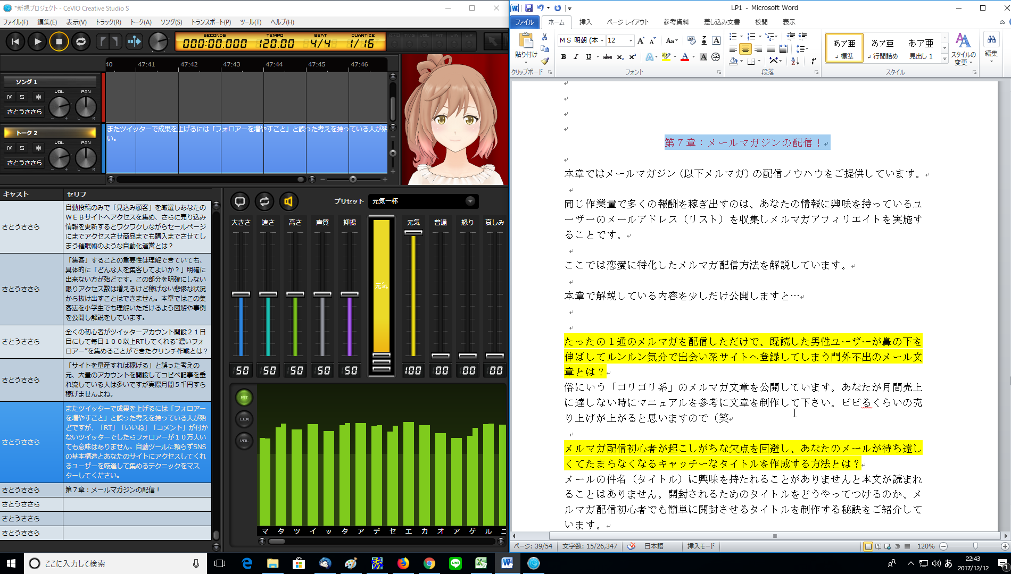Click the Stop button in CeVIO transport
The image size is (1011, 574).
[x=59, y=41]
